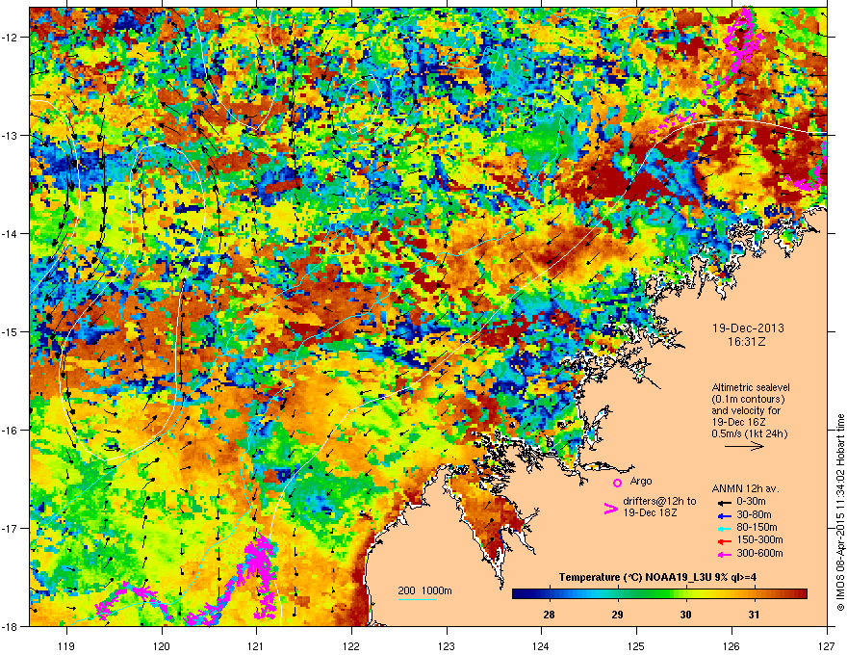This screenshot has width=847, height=655.
Task: Click the cyan 80-150m arrow legend symbol
Action: coord(724,528)
